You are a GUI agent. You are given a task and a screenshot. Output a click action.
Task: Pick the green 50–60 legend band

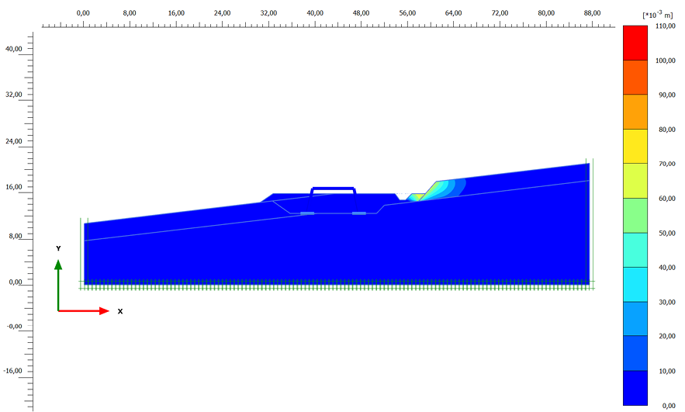(x=635, y=216)
